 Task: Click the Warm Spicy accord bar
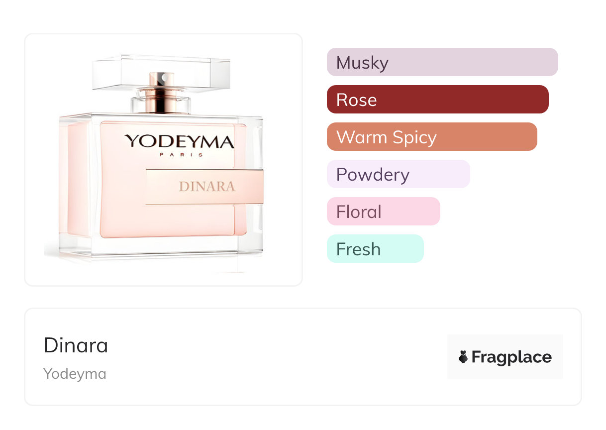[x=432, y=137]
